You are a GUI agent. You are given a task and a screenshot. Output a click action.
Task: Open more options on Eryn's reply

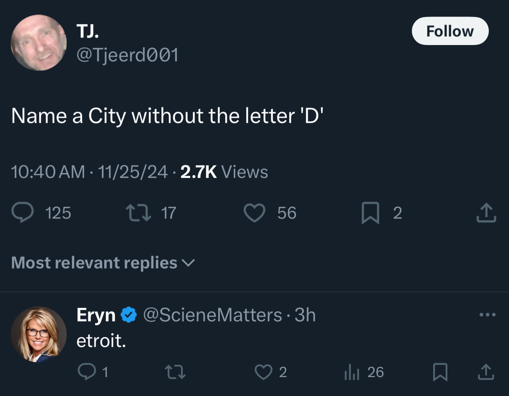[487, 315]
